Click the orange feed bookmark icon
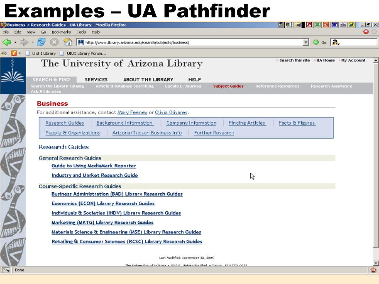Image resolution: width=379 pixels, height=284 pixels. point(14,53)
